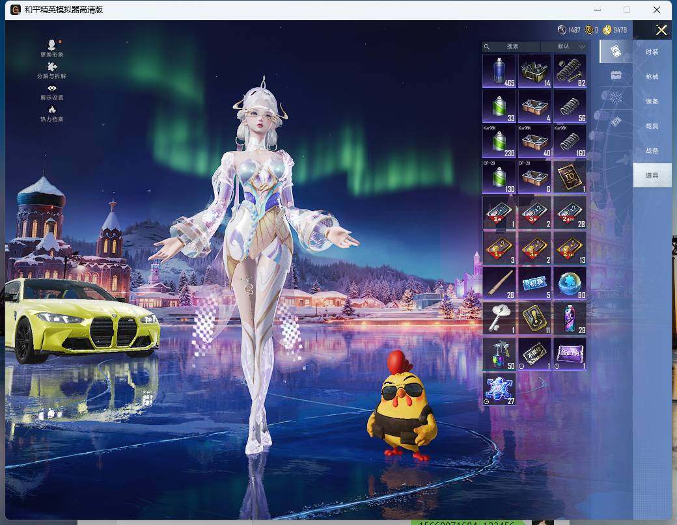Click the emulator app logo in title bar

(x=16, y=10)
